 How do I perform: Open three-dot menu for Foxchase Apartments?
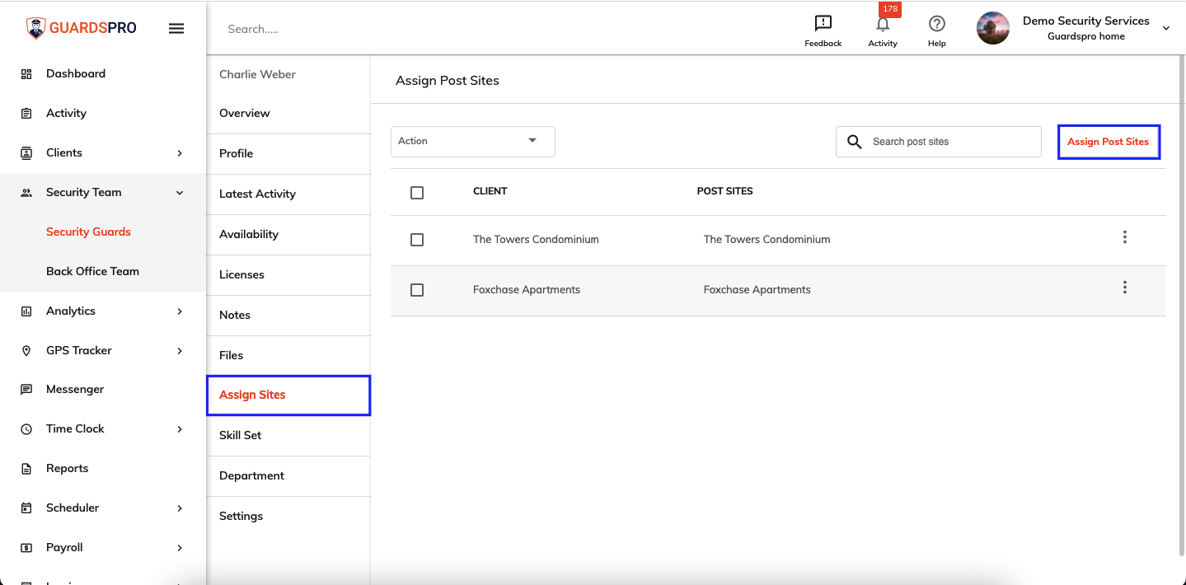[1124, 288]
